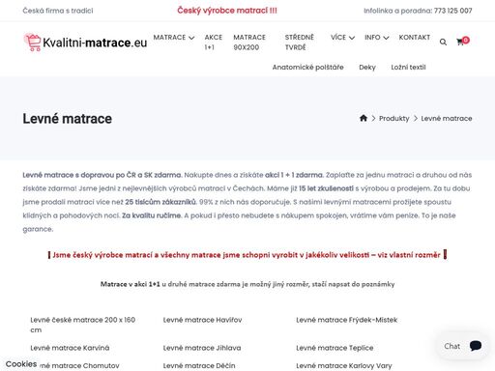Open Levné matrace Havířov link
Image resolution: width=495 pixels, height=371 pixels.
pyautogui.click(x=202, y=320)
